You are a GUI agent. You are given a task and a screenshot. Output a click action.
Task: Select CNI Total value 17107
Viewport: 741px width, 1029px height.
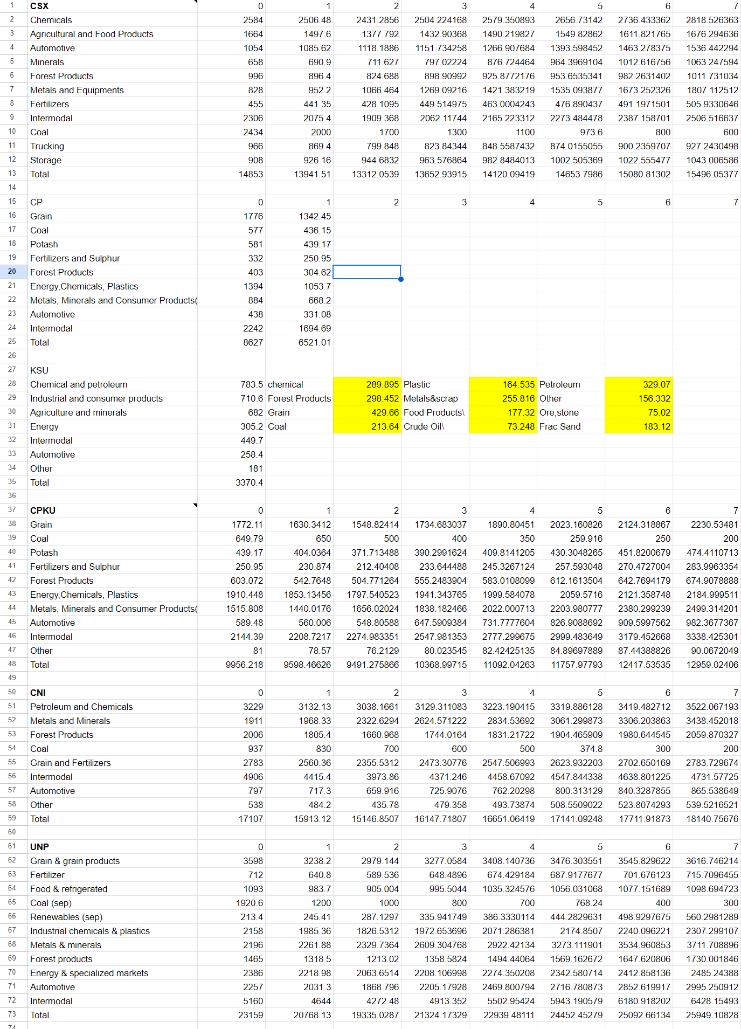(x=232, y=819)
